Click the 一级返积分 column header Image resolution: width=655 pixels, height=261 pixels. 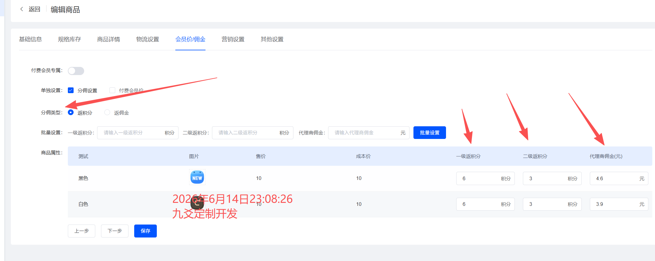click(468, 156)
